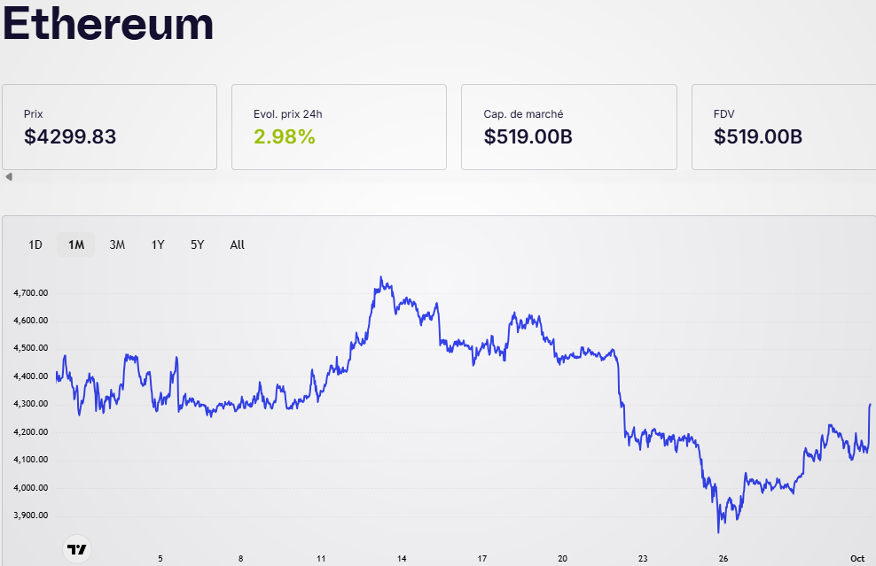Click the 3,900.00 price axis label
The image size is (876, 566).
(x=30, y=516)
